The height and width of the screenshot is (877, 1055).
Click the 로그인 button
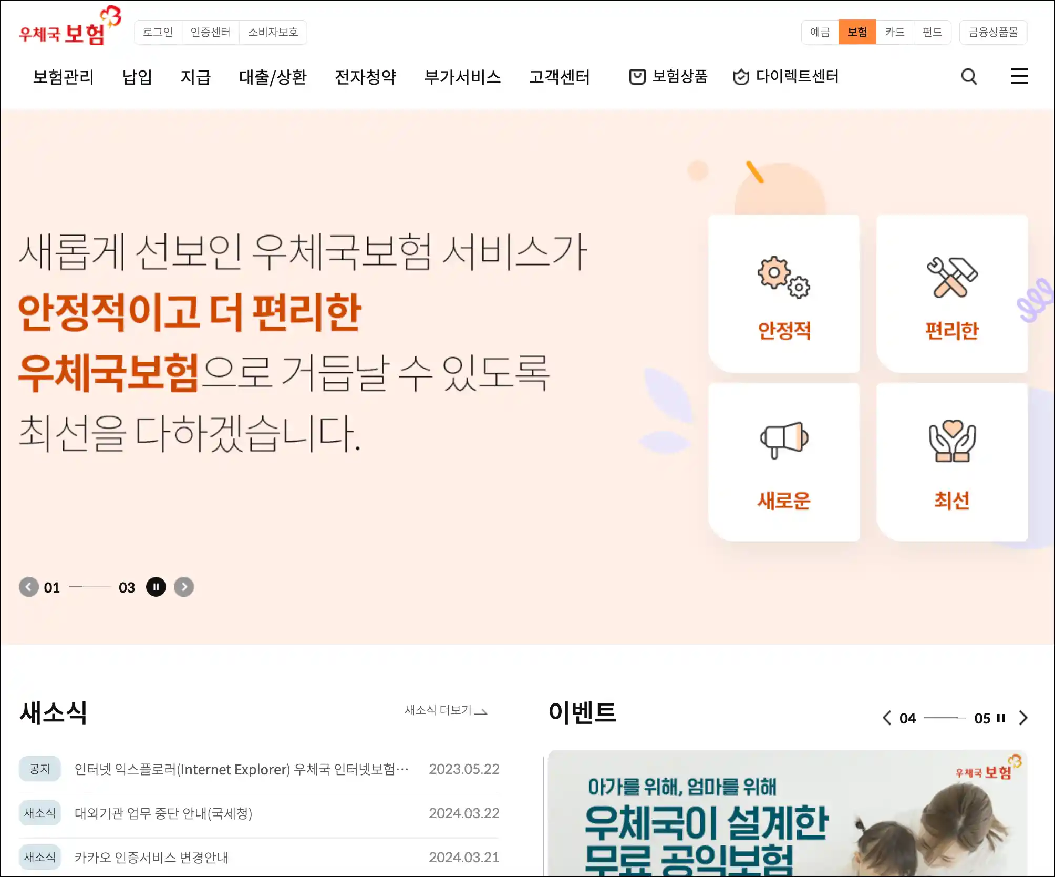[x=158, y=32]
